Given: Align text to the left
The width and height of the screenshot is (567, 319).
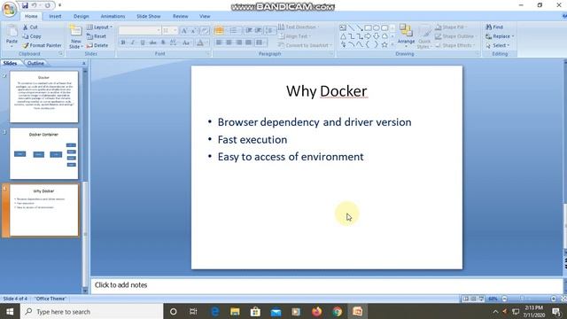Looking at the screenshot, I should pyautogui.click(x=219, y=43).
